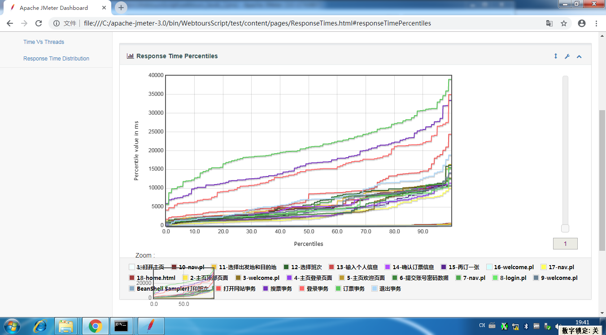Toggle the 登录事务 legend series
Screen dimensions: 606x335
pyautogui.click(x=314, y=289)
